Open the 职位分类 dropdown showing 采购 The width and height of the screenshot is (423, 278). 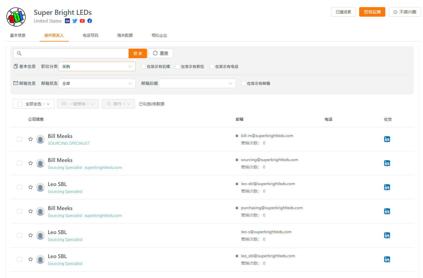coord(97,66)
